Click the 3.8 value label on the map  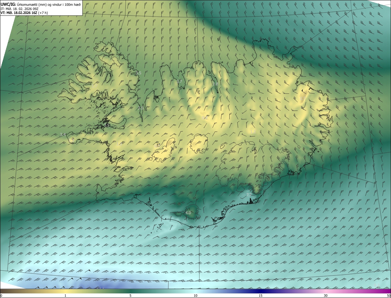[x=215, y=84]
